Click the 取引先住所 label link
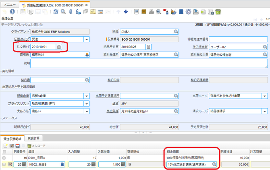Screen dimensions: 270x170 pos(111,55)
